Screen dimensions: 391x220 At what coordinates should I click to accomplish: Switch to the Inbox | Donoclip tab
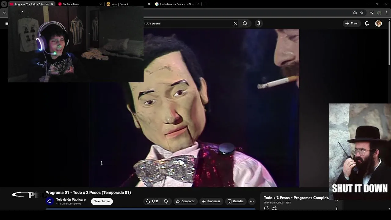pyautogui.click(x=120, y=4)
